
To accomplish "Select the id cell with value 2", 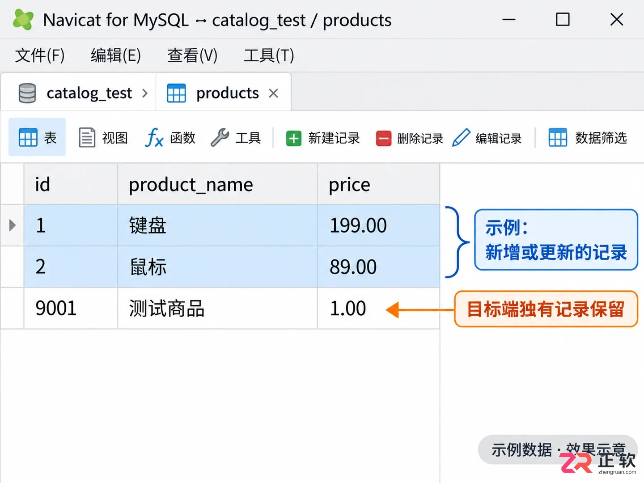I will pyautogui.click(x=71, y=267).
